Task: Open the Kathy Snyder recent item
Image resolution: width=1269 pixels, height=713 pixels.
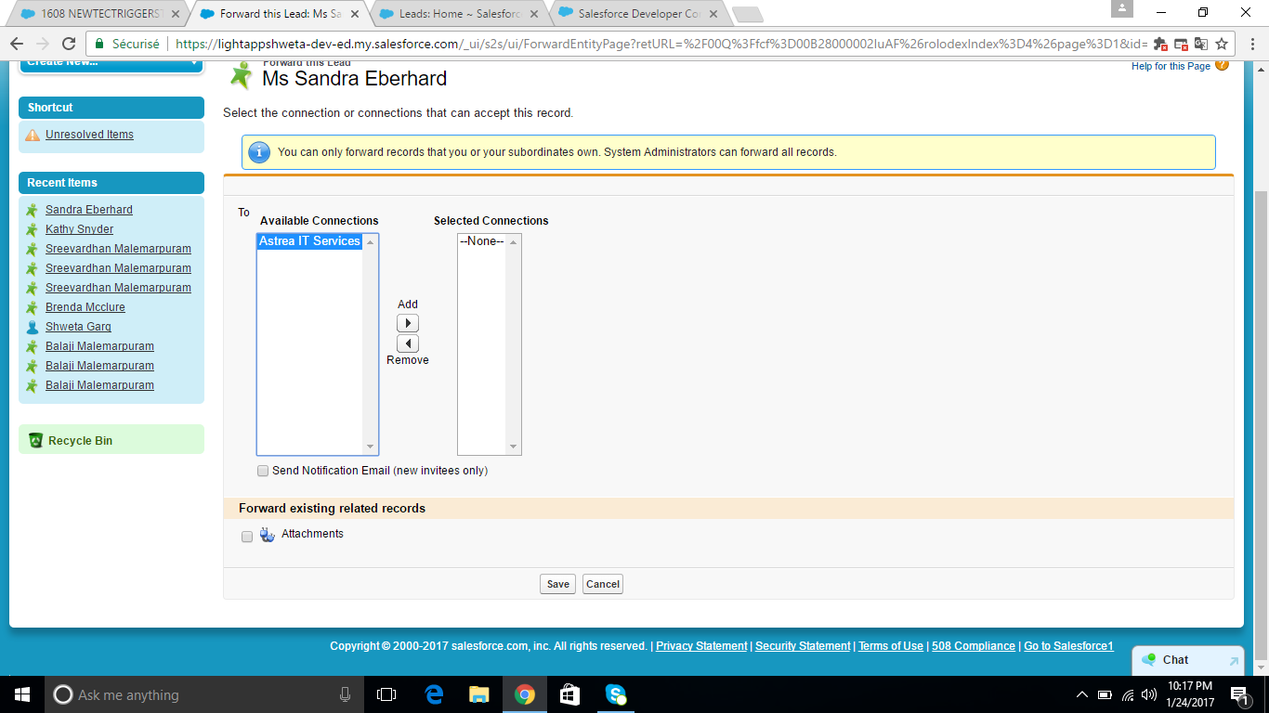Action: (x=79, y=229)
